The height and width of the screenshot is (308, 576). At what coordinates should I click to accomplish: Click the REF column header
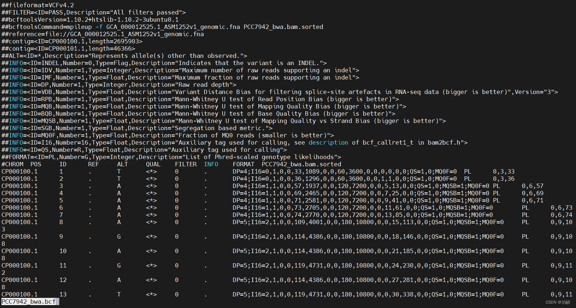point(94,164)
